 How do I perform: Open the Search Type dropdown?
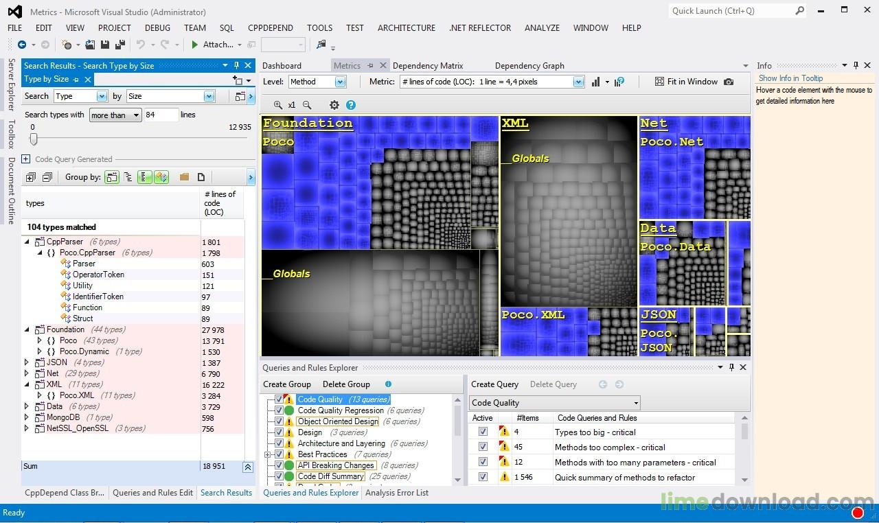tap(102, 97)
